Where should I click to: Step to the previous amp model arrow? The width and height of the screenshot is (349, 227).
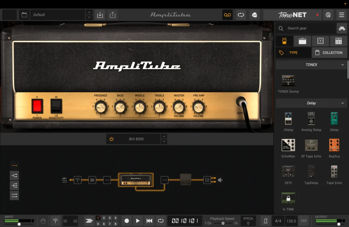pyautogui.click(x=164, y=137)
